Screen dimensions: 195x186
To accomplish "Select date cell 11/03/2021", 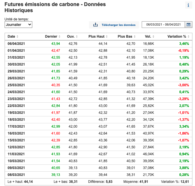I will 16,154.
